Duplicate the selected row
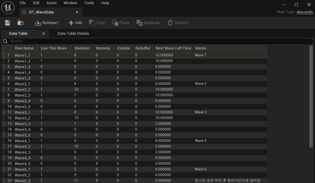 point(148,23)
